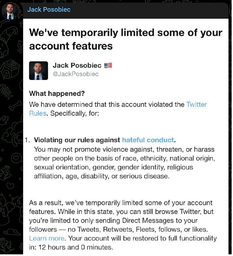Click the @JackPosobiec handle
The width and height of the screenshot is (233, 256).
coord(75,74)
